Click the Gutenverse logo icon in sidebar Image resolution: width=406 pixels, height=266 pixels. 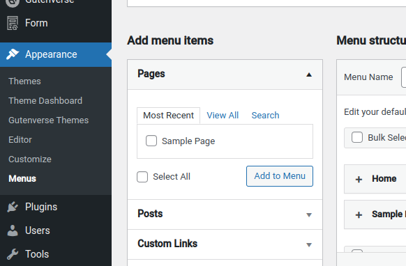[x=13, y=3]
